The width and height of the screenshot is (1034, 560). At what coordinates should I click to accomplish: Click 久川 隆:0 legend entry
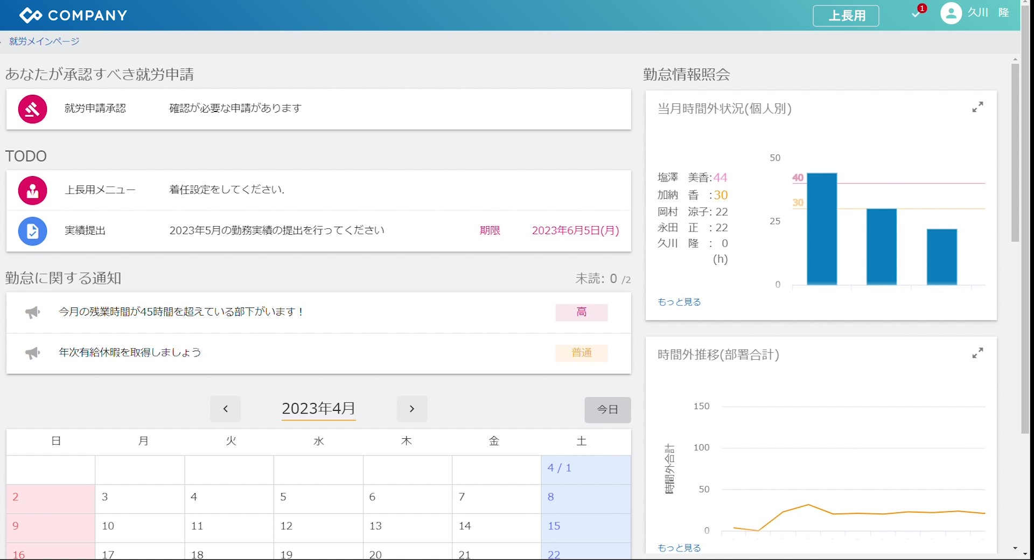pos(692,243)
